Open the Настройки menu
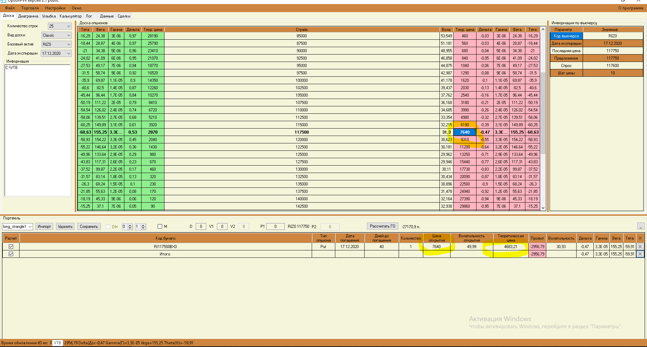647x347 pixels. (x=55, y=8)
